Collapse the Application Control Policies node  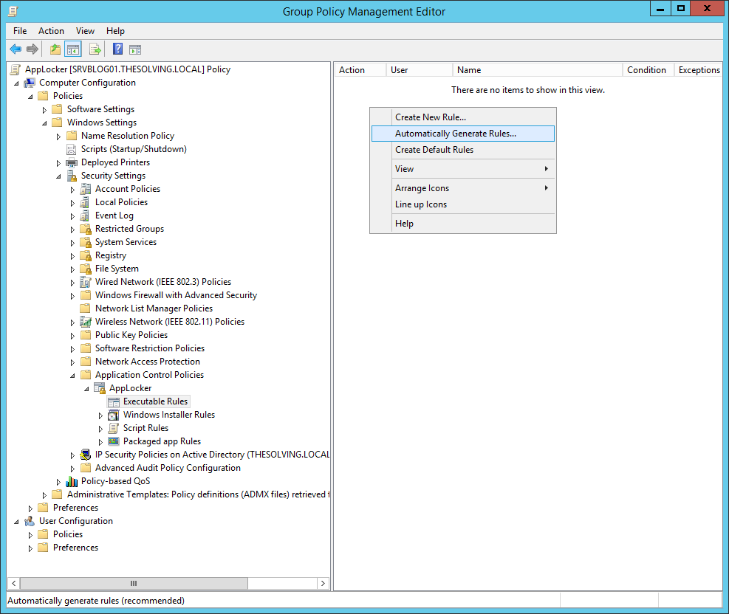(x=72, y=376)
